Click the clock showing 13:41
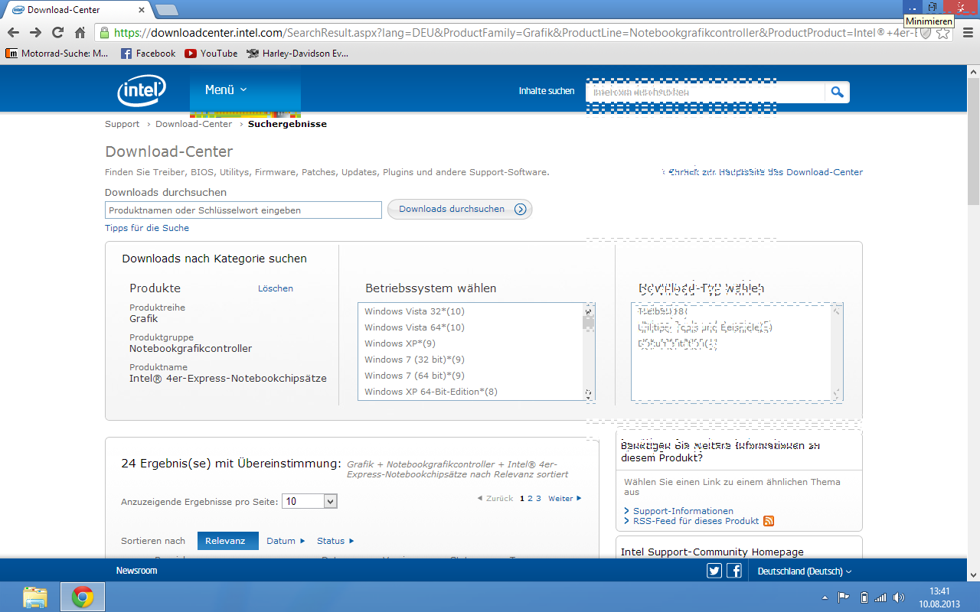Image resolution: width=980 pixels, height=612 pixels. tap(939, 591)
